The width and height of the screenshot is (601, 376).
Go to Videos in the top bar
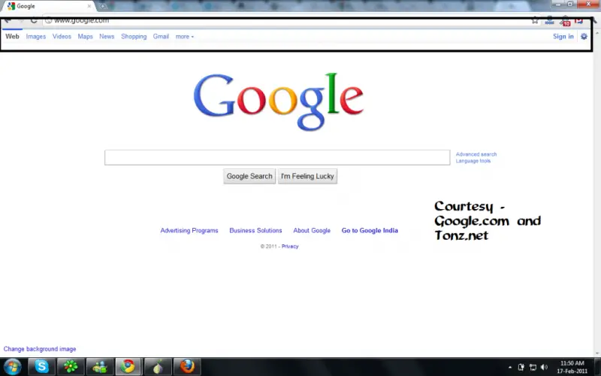[62, 36]
